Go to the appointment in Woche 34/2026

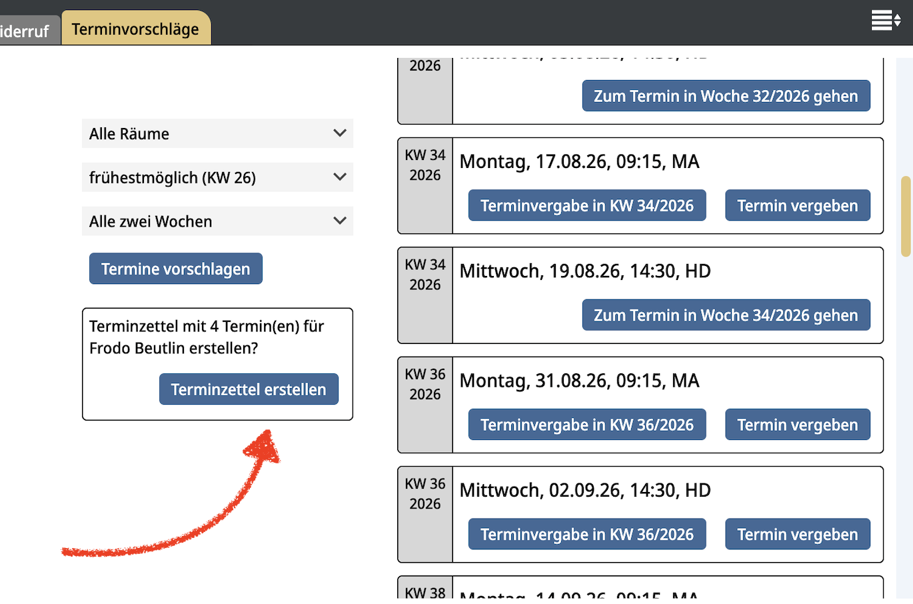tap(726, 315)
